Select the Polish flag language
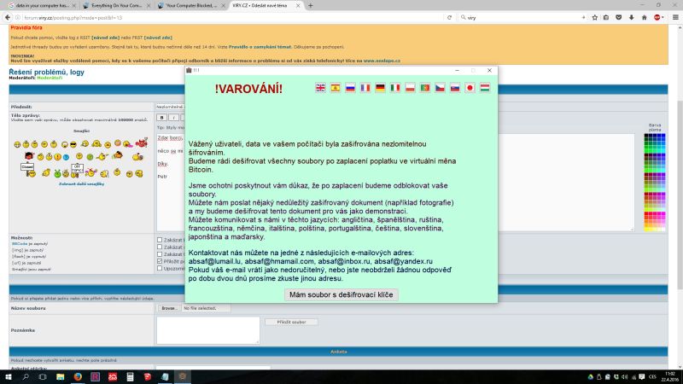This screenshot has width=683, height=384. 410,88
